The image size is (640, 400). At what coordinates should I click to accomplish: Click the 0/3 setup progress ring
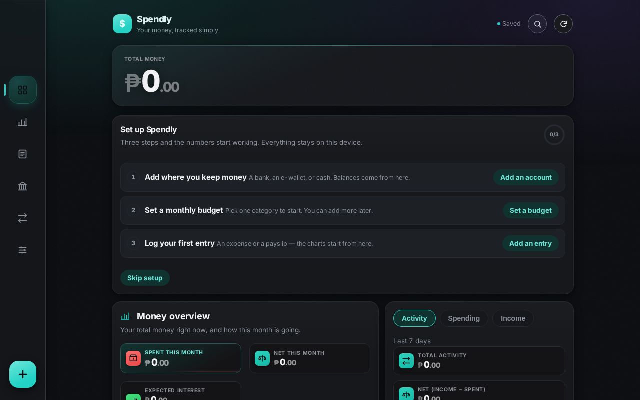point(554,135)
